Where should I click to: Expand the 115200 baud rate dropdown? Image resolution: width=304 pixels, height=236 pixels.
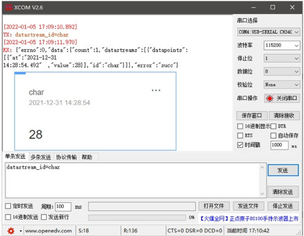pos(282,45)
